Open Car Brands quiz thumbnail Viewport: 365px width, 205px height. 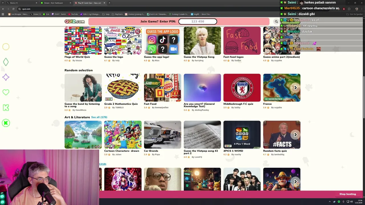(x=163, y=135)
